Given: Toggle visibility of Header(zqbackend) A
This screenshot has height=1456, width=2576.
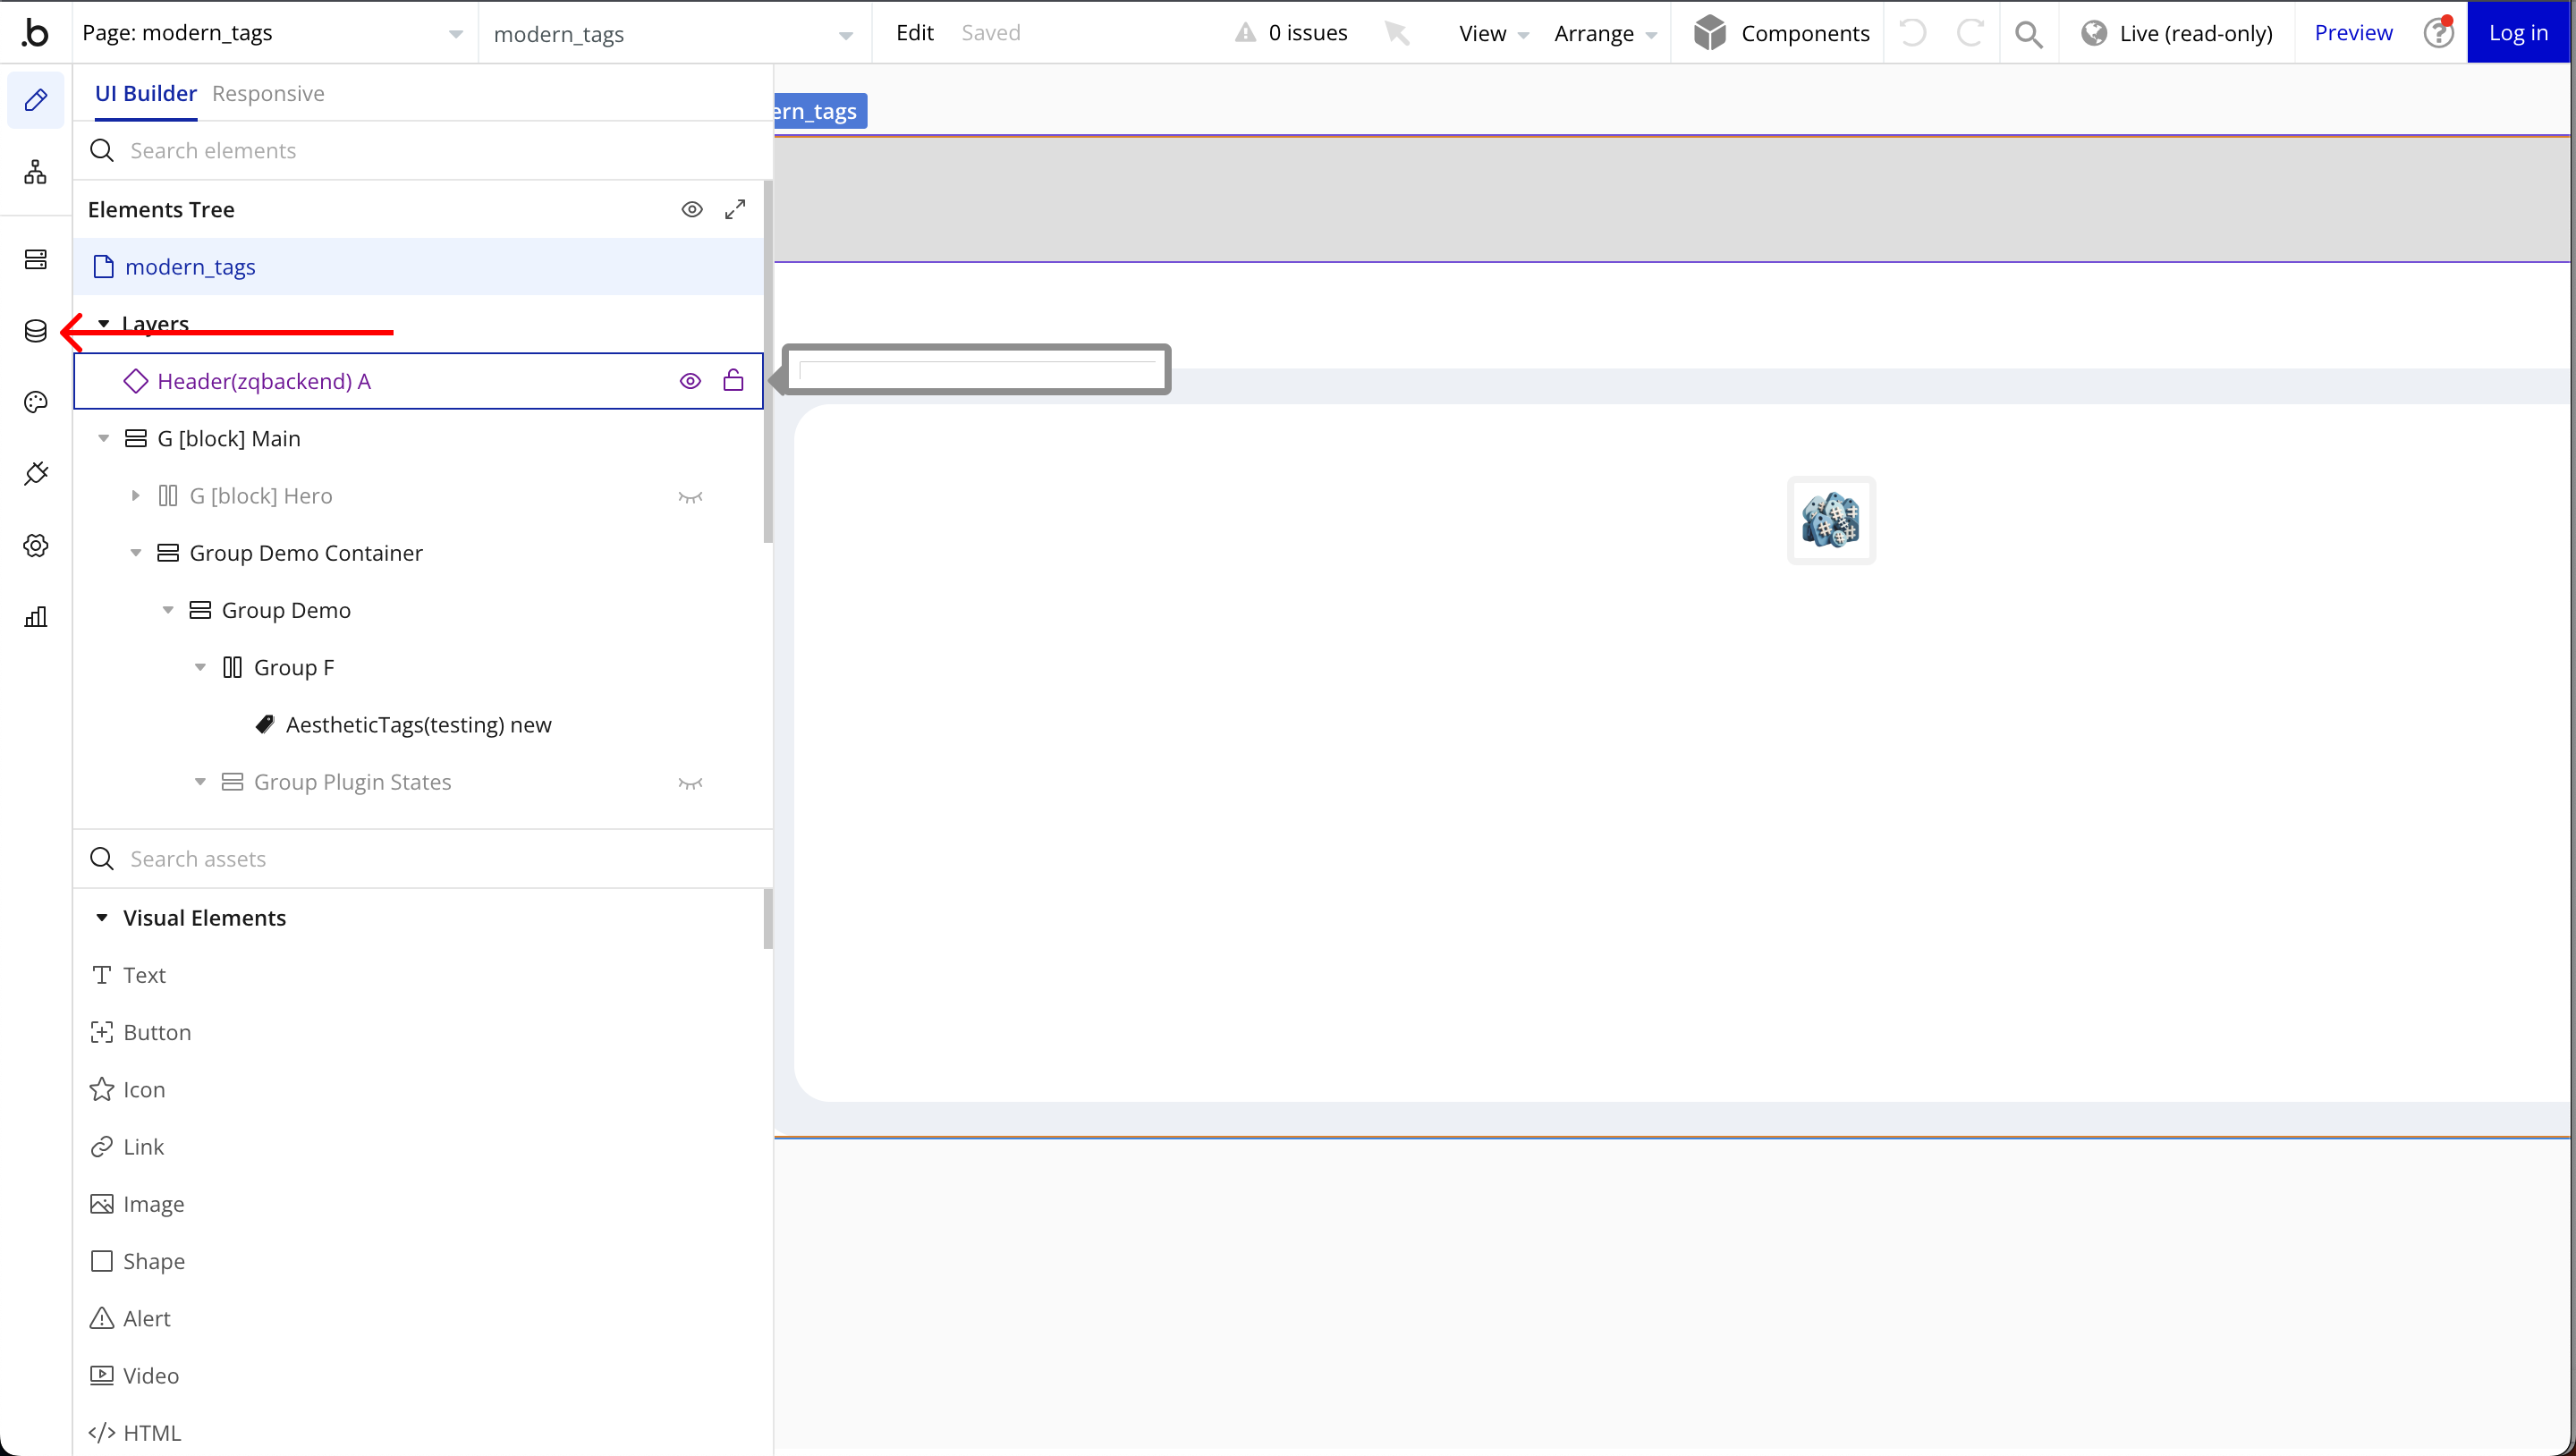Looking at the screenshot, I should pyautogui.click(x=690, y=381).
